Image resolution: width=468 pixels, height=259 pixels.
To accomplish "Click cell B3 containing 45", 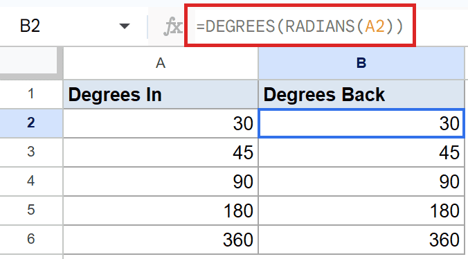I will [361, 152].
